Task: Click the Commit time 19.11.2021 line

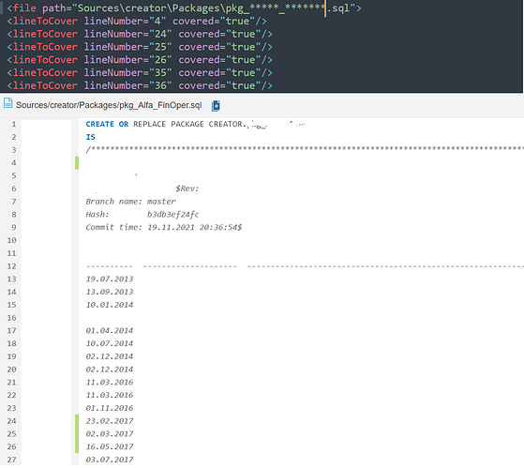Action: [x=164, y=227]
